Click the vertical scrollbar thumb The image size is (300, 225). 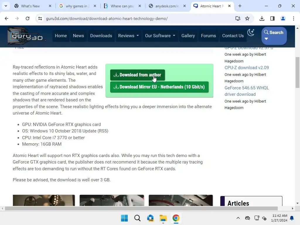tap(297, 72)
